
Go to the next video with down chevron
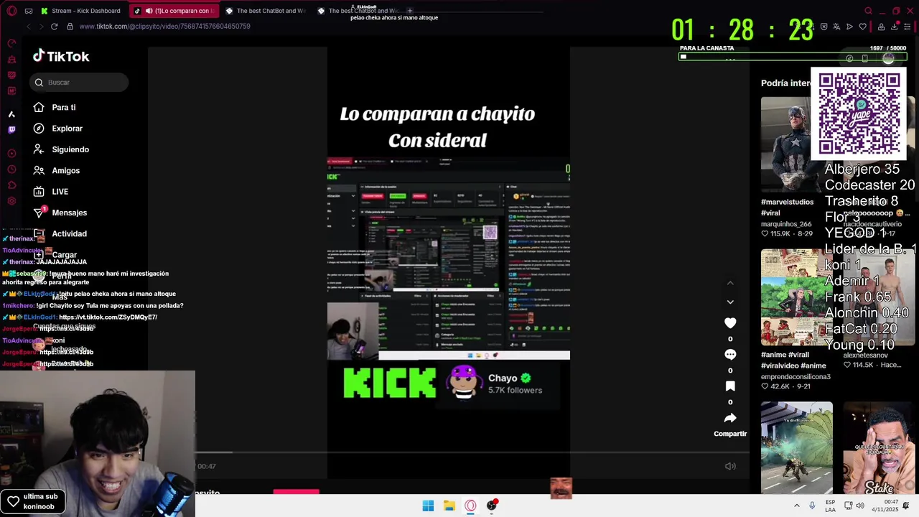(730, 302)
